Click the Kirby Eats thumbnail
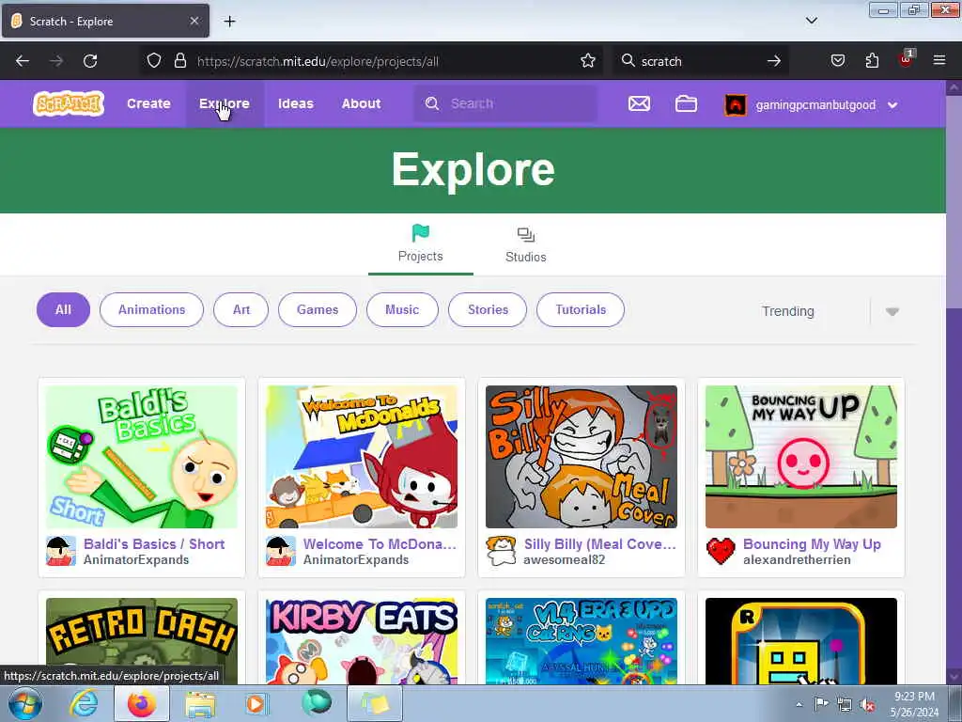The image size is (962, 722). (362, 641)
